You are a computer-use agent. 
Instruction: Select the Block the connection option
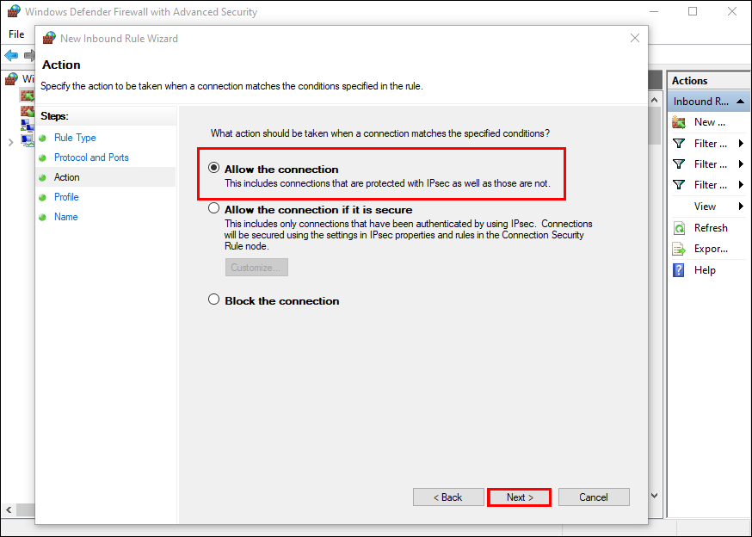[214, 300]
